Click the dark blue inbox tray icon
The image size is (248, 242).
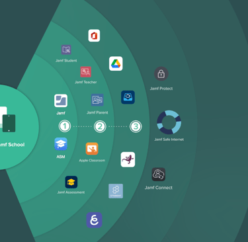point(128,97)
